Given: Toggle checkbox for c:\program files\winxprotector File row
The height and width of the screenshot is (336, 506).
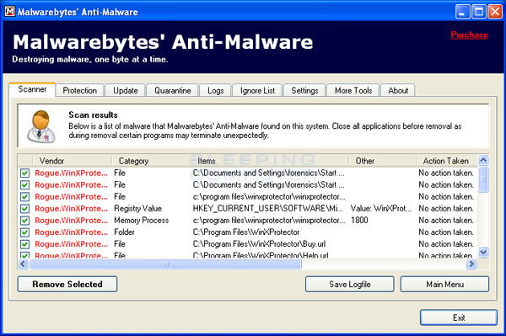Looking at the screenshot, I should pyautogui.click(x=24, y=197).
